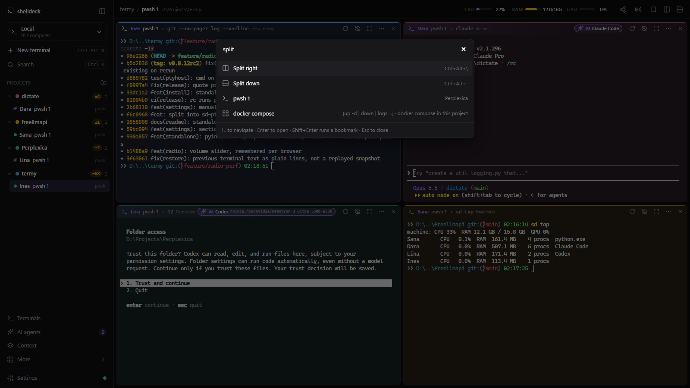Click the AI Codex model badge
690x388 pixels.
(x=267, y=212)
